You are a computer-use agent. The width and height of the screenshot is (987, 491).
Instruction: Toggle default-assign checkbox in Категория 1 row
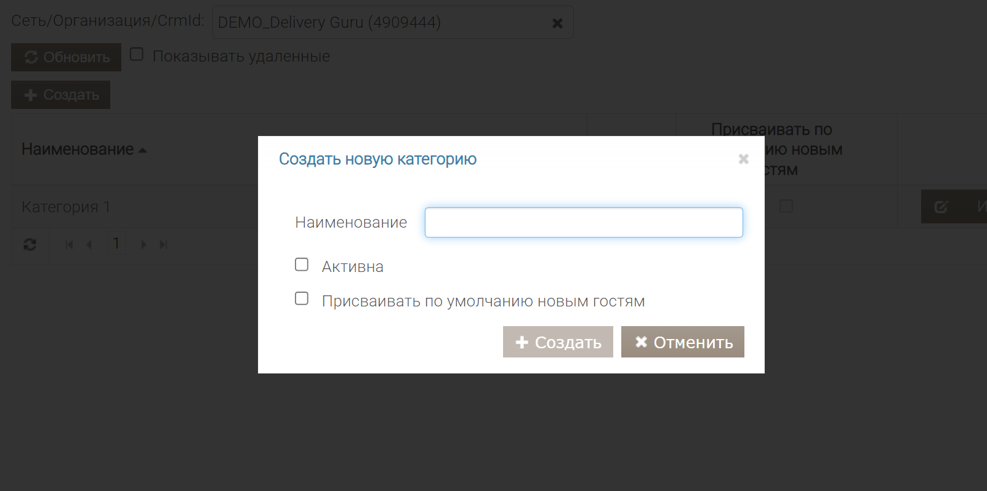(786, 206)
